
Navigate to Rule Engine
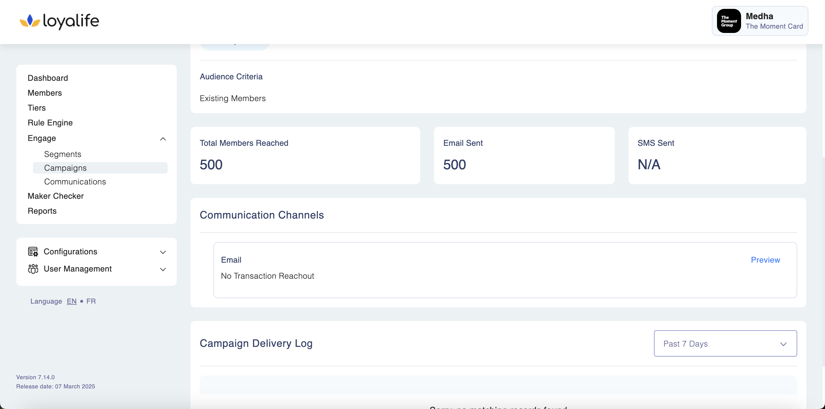coord(50,123)
